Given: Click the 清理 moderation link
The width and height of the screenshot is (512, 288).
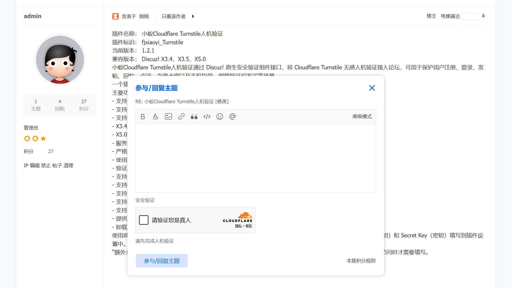Looking at the screenshot, I should [68, 166].
